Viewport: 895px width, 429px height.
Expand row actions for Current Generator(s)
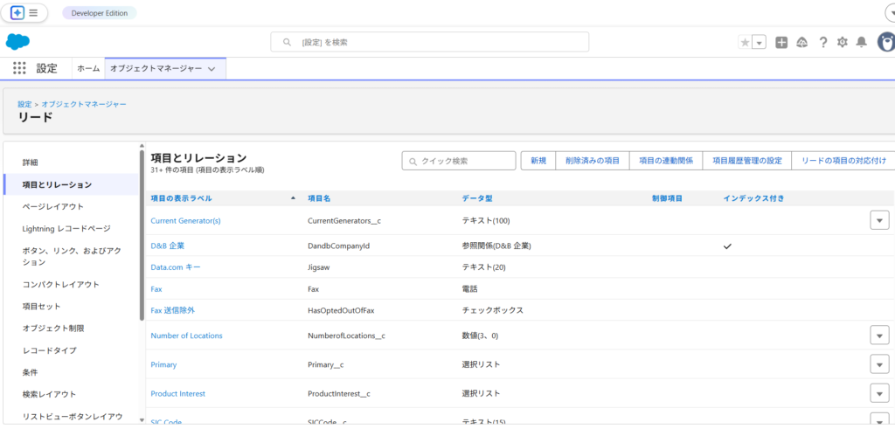click(x=879, y=220)
